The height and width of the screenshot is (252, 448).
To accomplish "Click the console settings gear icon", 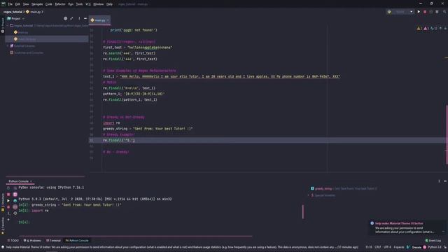I will pos(15,213).
